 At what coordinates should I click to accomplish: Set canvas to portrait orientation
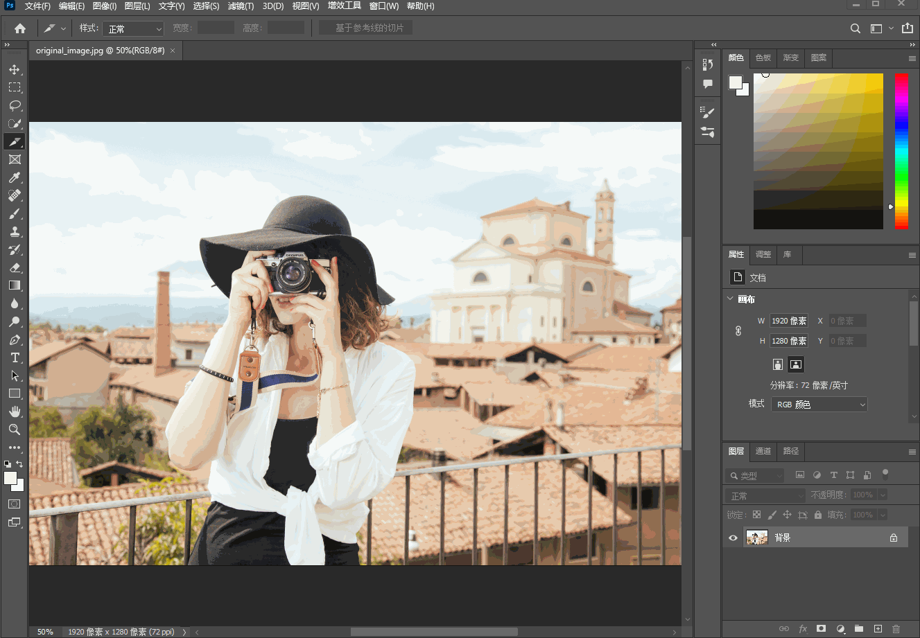pyautogui.click(x=778, y=364)
